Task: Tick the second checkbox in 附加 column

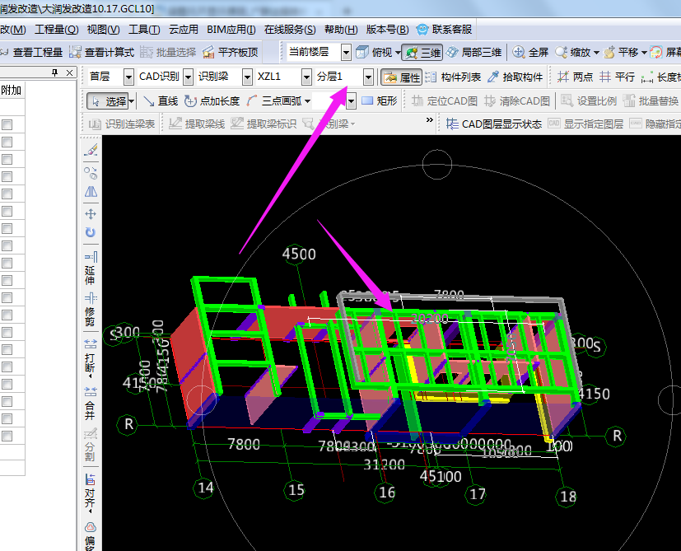Action: pyautogui.click(x=7, y=142)
